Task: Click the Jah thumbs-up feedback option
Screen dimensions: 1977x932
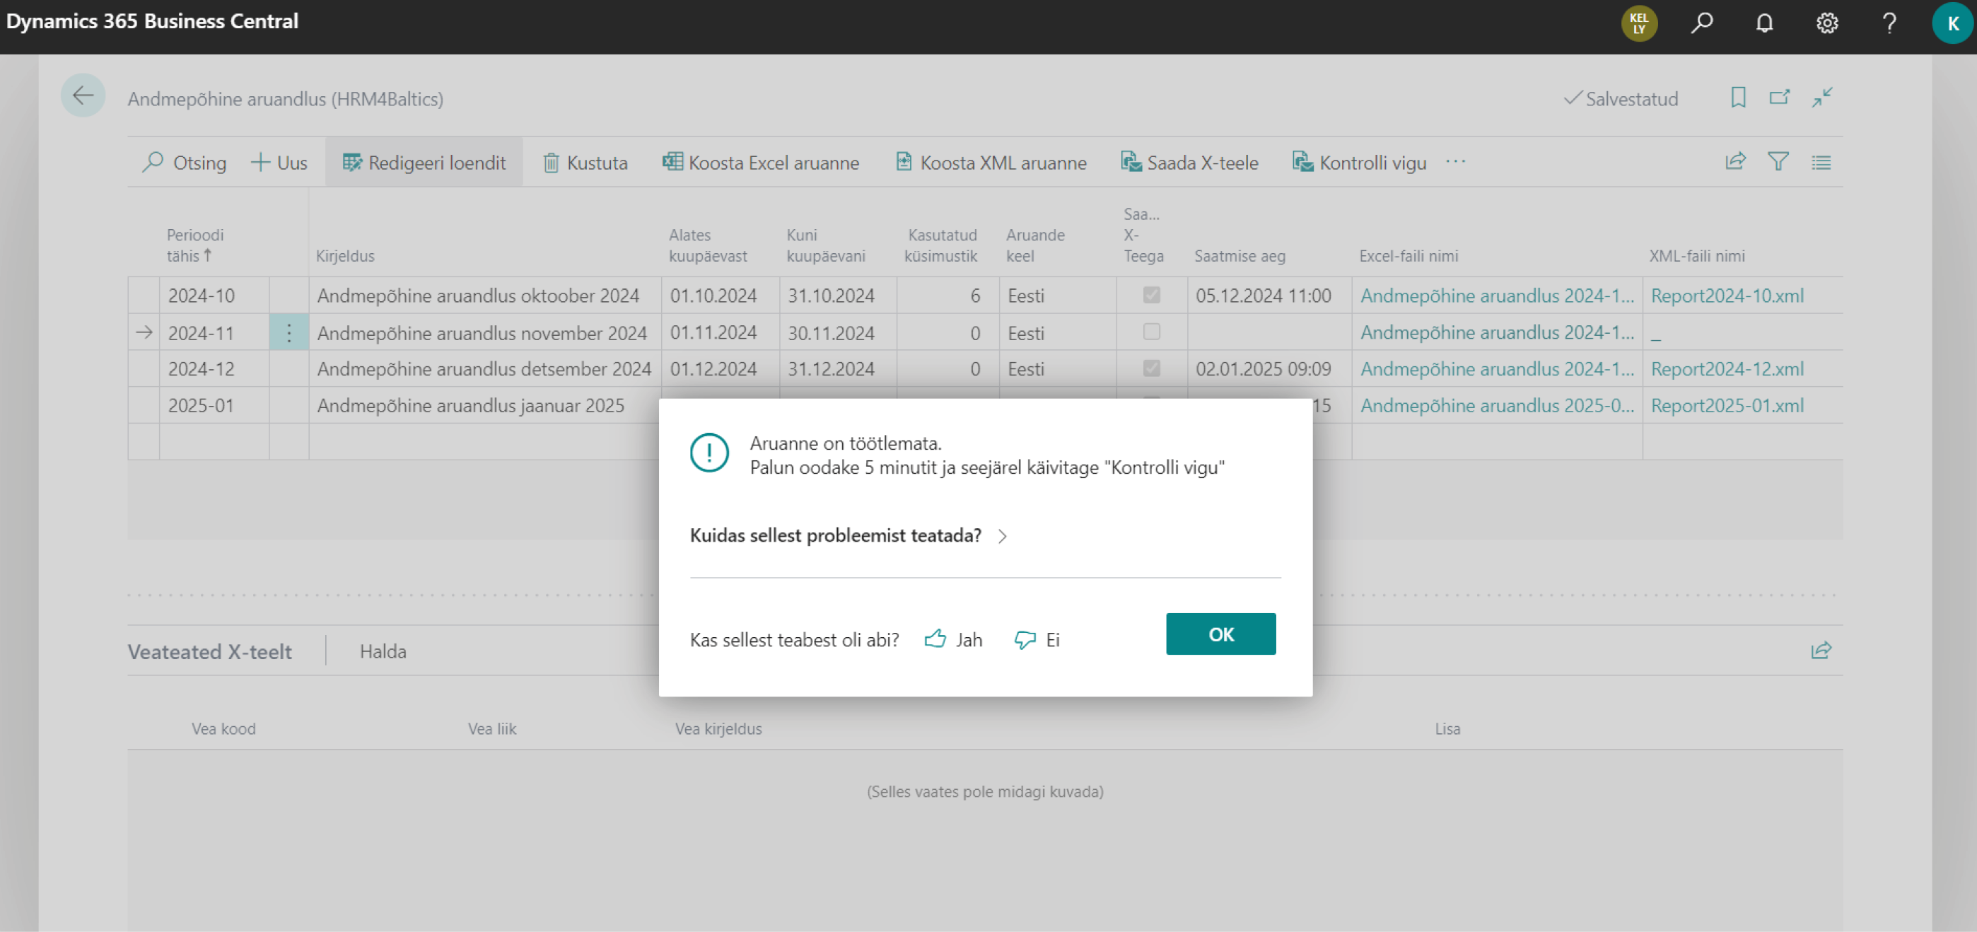Action: 954,639
